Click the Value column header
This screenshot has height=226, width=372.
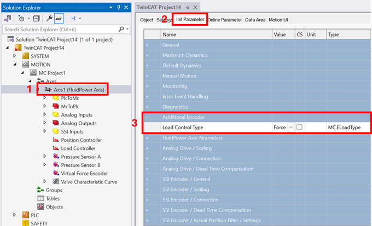(x=283, y=34)
